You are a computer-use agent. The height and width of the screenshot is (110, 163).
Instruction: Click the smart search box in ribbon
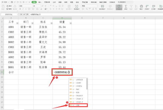(x=126, y=2)
